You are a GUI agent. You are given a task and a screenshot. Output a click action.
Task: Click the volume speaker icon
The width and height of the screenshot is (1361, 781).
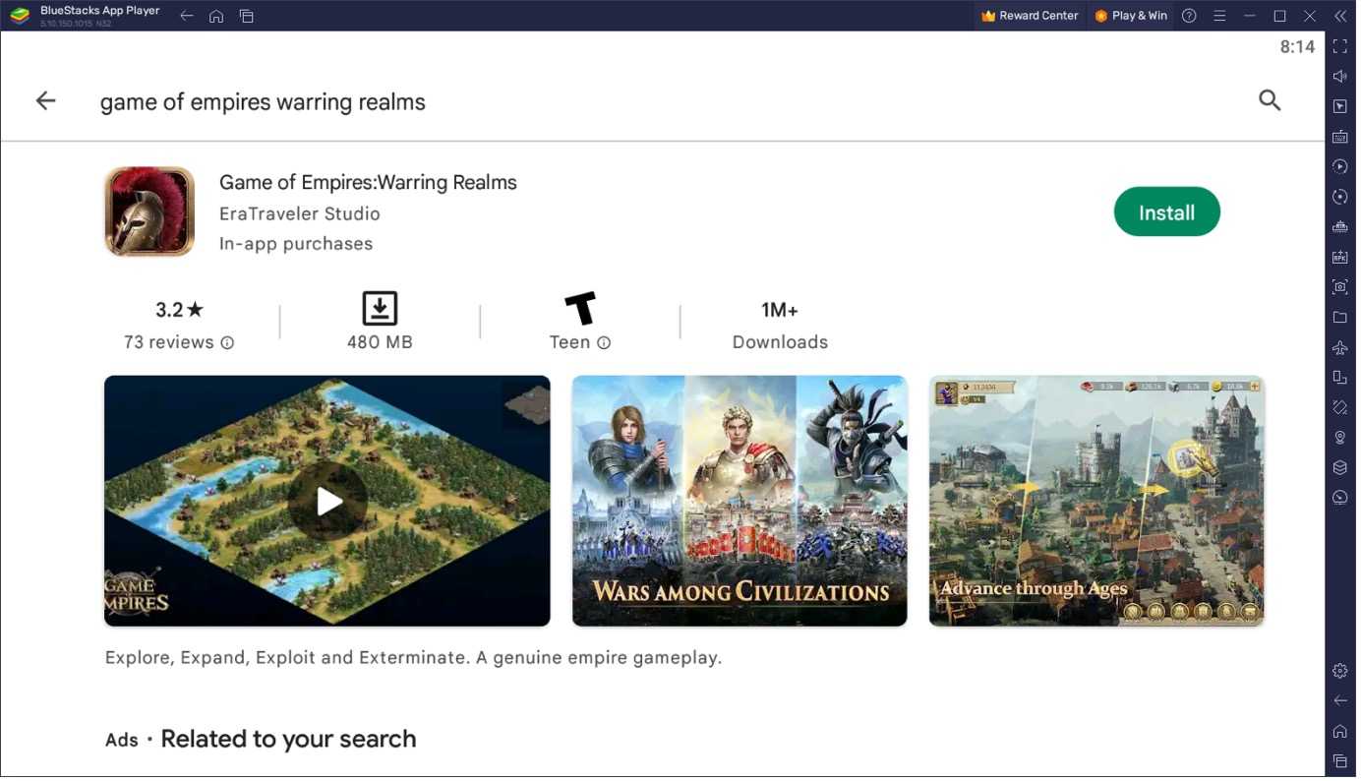point(1339,77)
